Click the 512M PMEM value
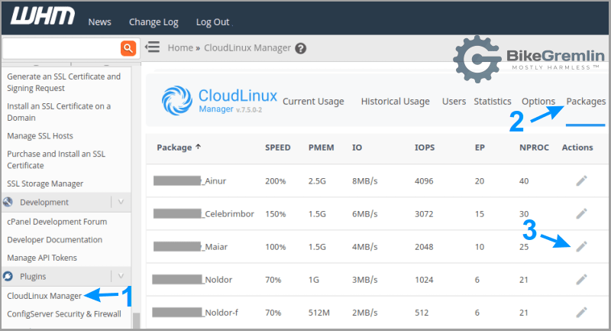This screenshot has height=331, width=611. coord(318,313)
